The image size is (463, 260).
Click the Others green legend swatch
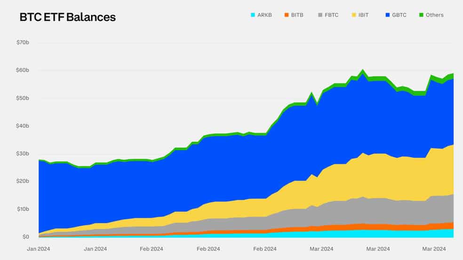pyautogui.click(x=422, y=15)
